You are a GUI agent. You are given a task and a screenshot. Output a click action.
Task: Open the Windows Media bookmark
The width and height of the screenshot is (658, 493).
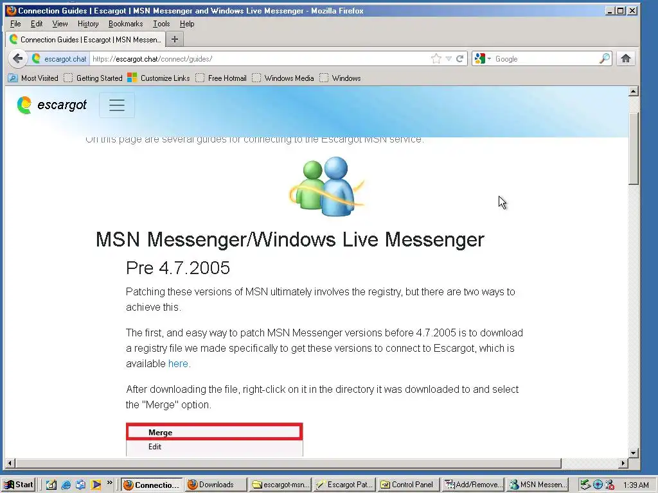click(x=283, y=78)
